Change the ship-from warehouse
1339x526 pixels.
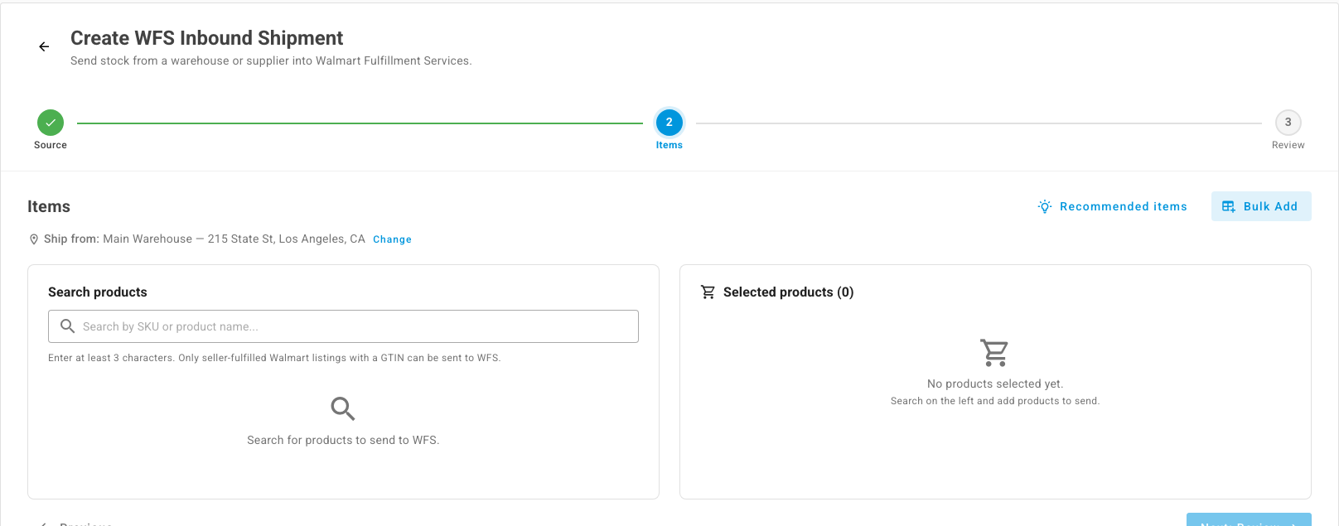coord(392,239)
